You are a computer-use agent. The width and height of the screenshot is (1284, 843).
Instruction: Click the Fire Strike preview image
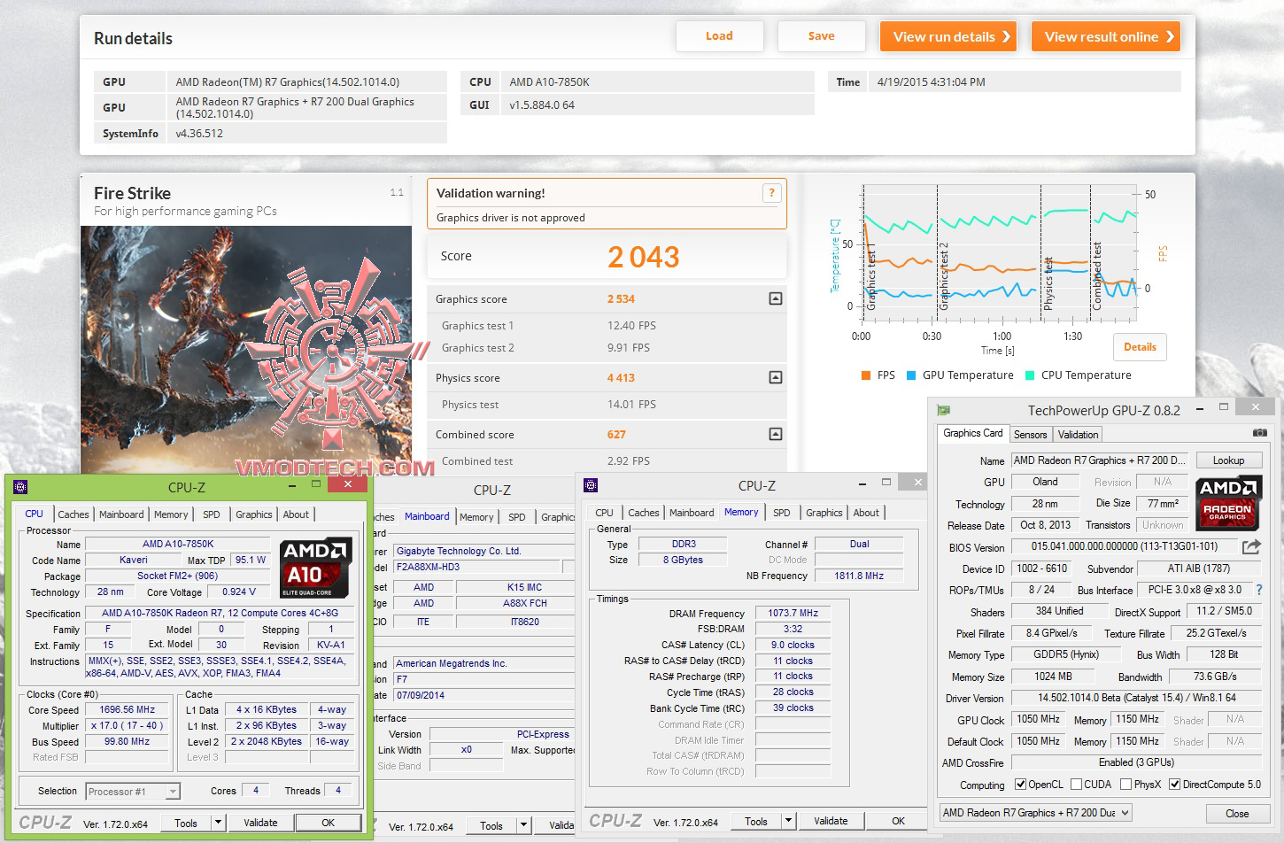click(246, 349)
